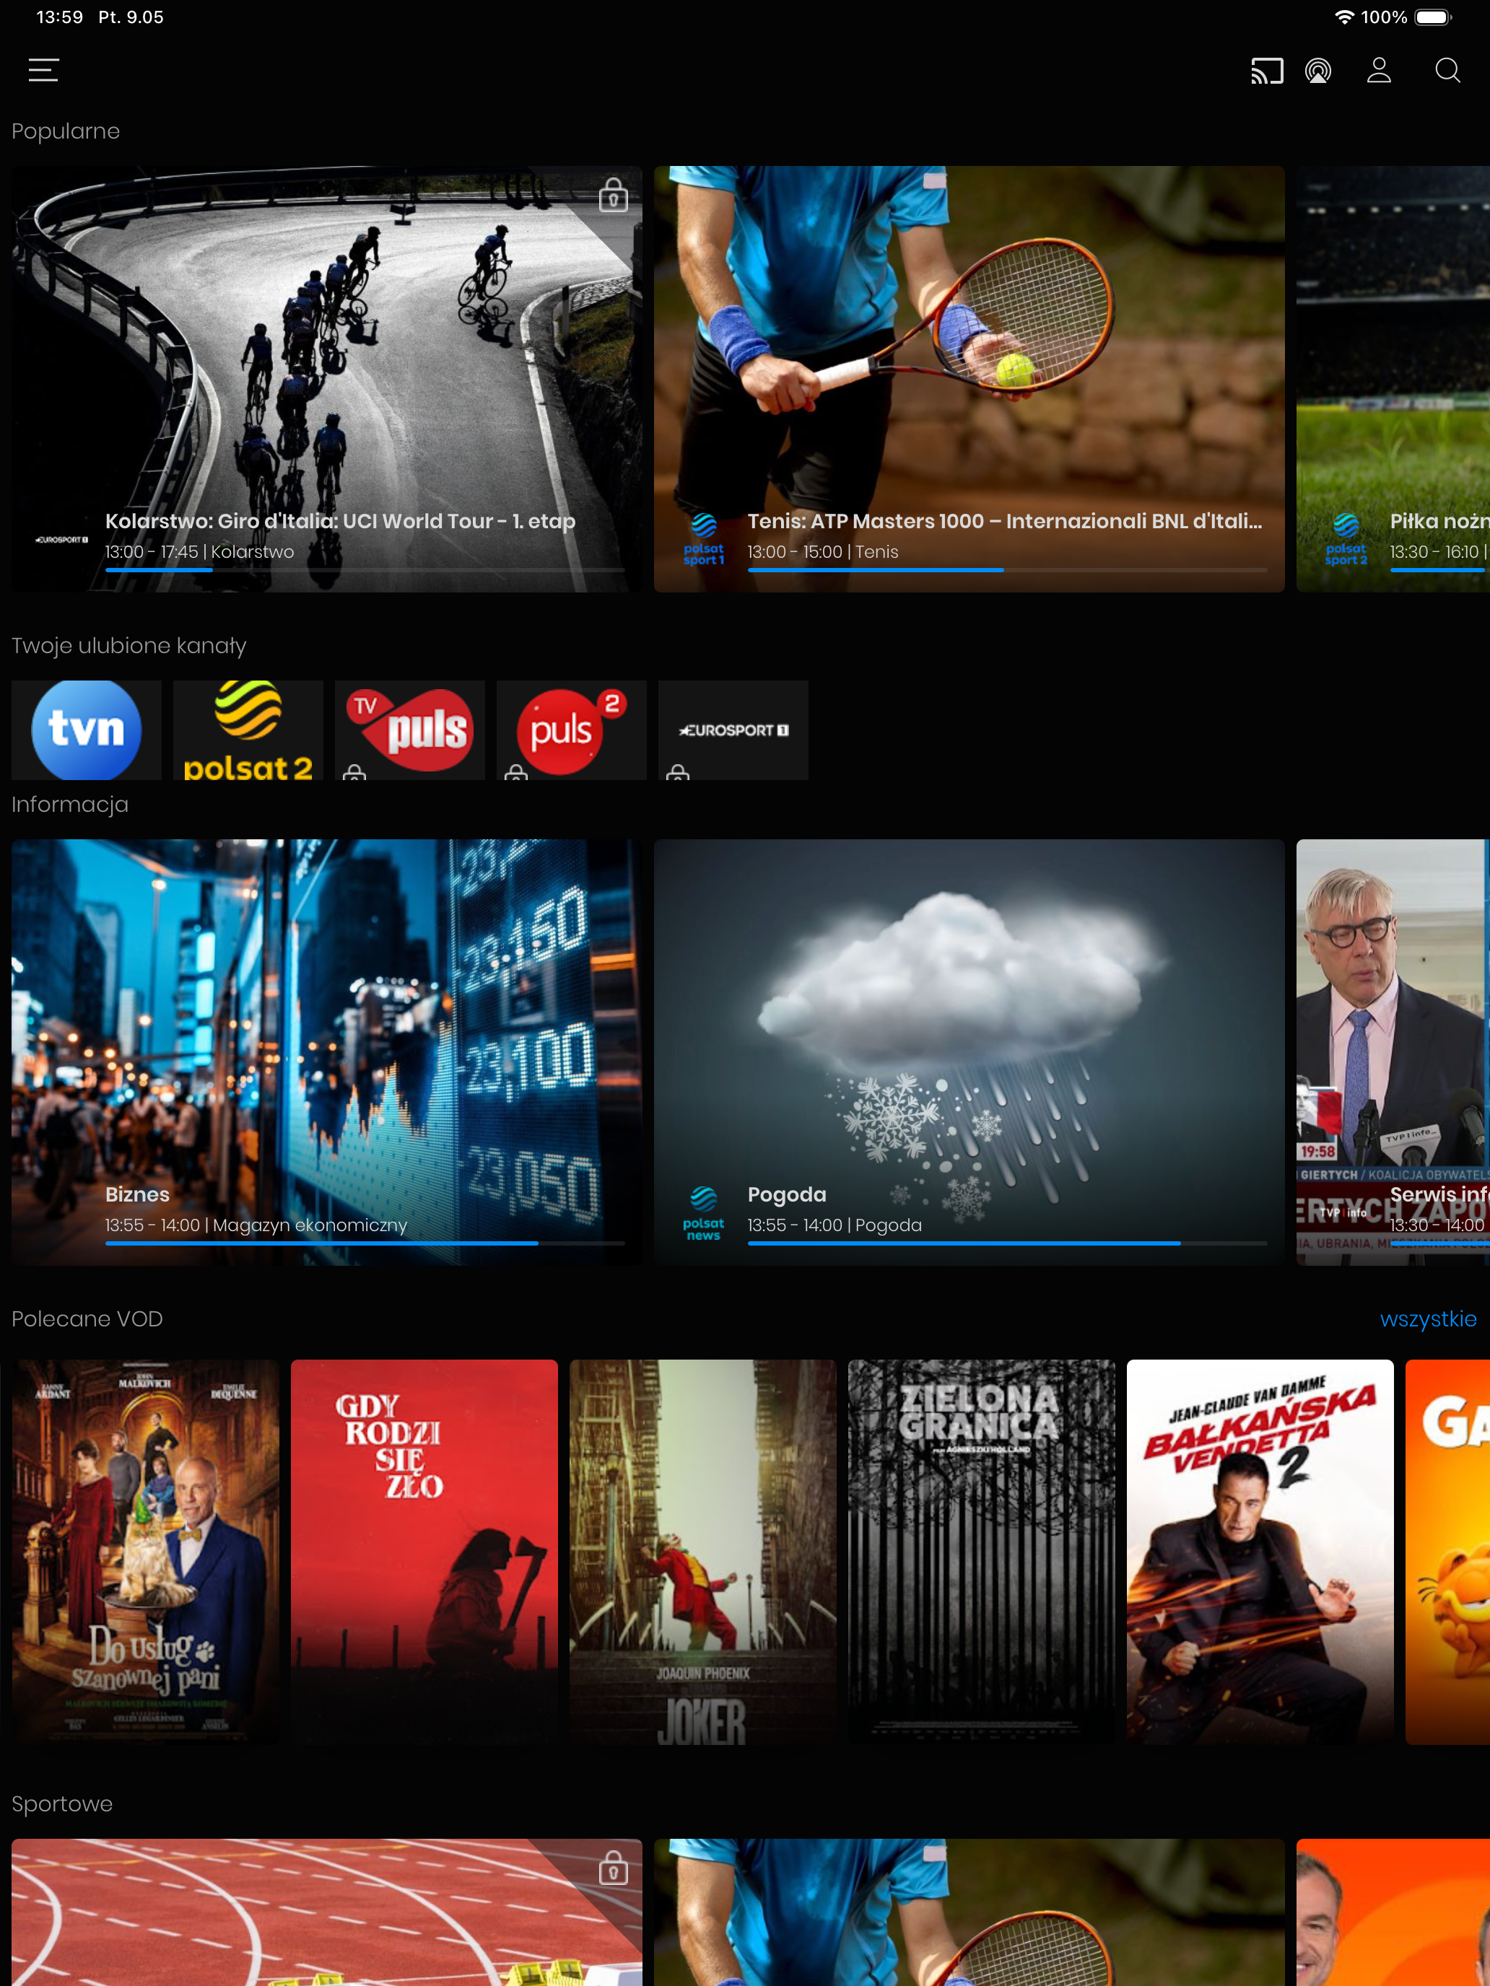
Task: Open the Bałkańska Vendetta 2 poster
Action: tap(1260, 1552)
